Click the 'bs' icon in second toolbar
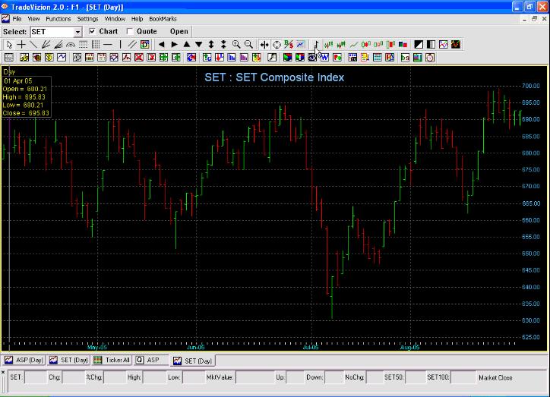This screenshot has width=550, height=397. (x=405, y=58)
